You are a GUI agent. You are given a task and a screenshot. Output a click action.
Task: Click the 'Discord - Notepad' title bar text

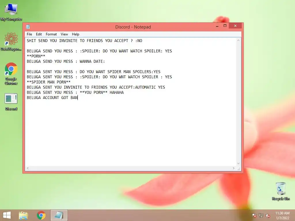coord(133,27)
